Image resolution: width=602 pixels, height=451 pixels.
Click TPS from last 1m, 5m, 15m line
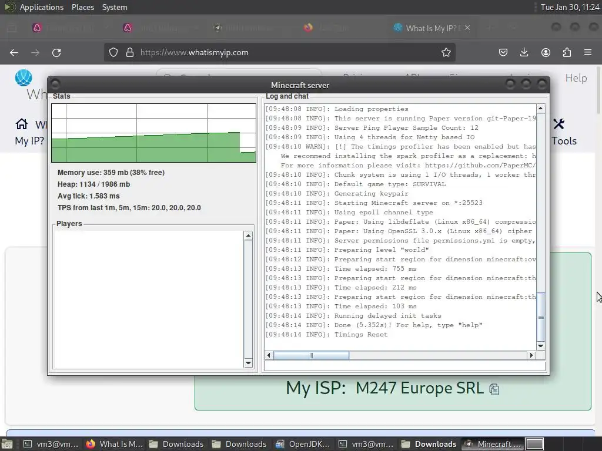pyautogui.click(x=129, y=208)
